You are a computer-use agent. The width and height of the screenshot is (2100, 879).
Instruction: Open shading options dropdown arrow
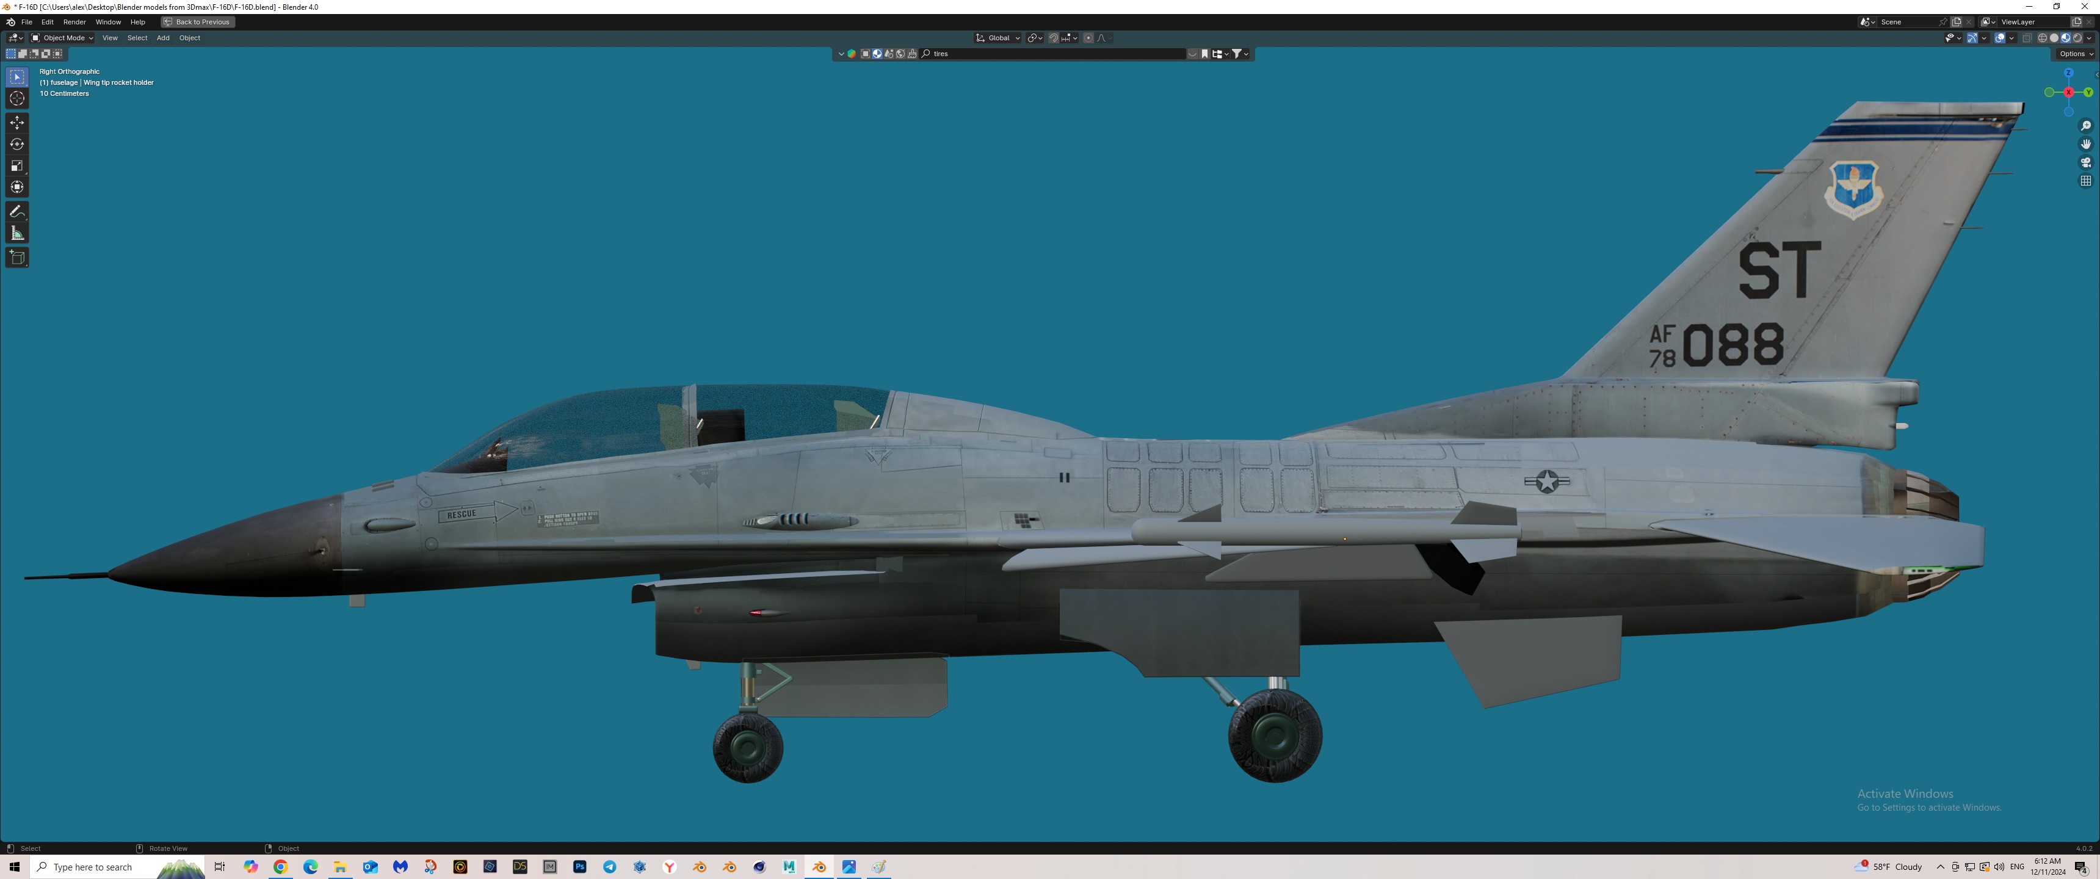[x=2088, y=38]
